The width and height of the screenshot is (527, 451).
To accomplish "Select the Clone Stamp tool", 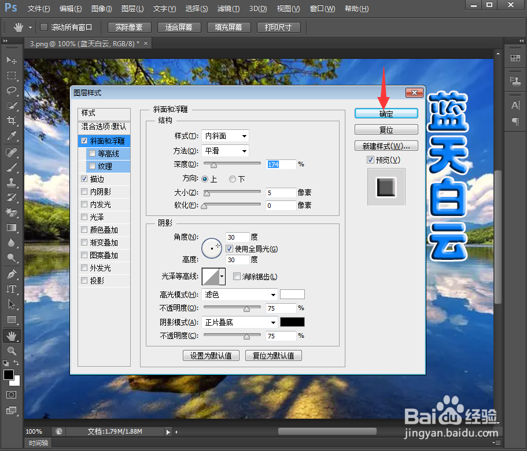I will tap(12, 182).
